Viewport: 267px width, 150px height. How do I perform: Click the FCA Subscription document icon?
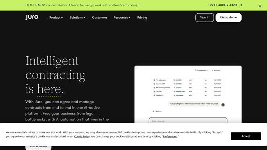point(154,80)
